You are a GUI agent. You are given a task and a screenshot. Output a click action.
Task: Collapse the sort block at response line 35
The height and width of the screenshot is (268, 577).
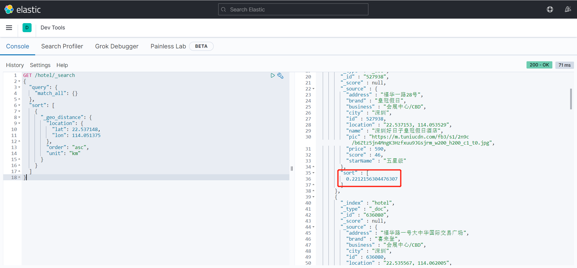(313, 173)
